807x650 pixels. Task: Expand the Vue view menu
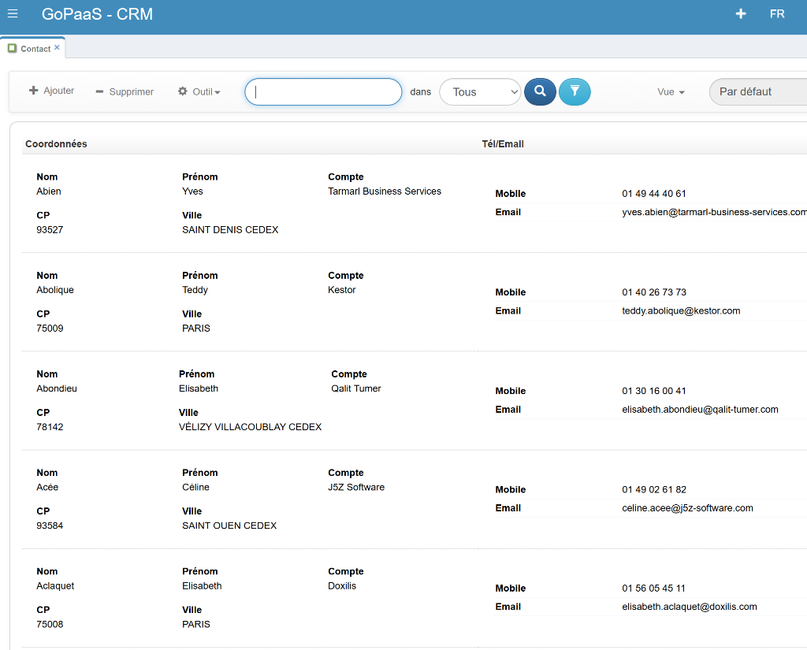click(x=671, y=92)
